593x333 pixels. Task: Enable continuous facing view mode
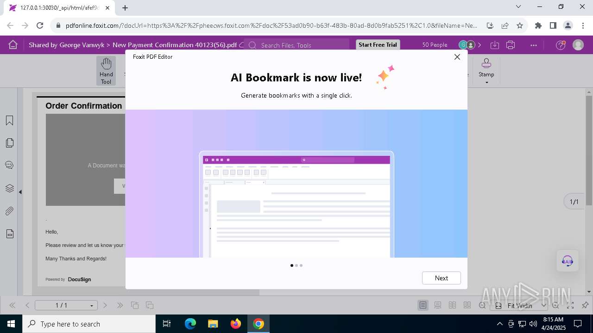(x=467, y=305)
